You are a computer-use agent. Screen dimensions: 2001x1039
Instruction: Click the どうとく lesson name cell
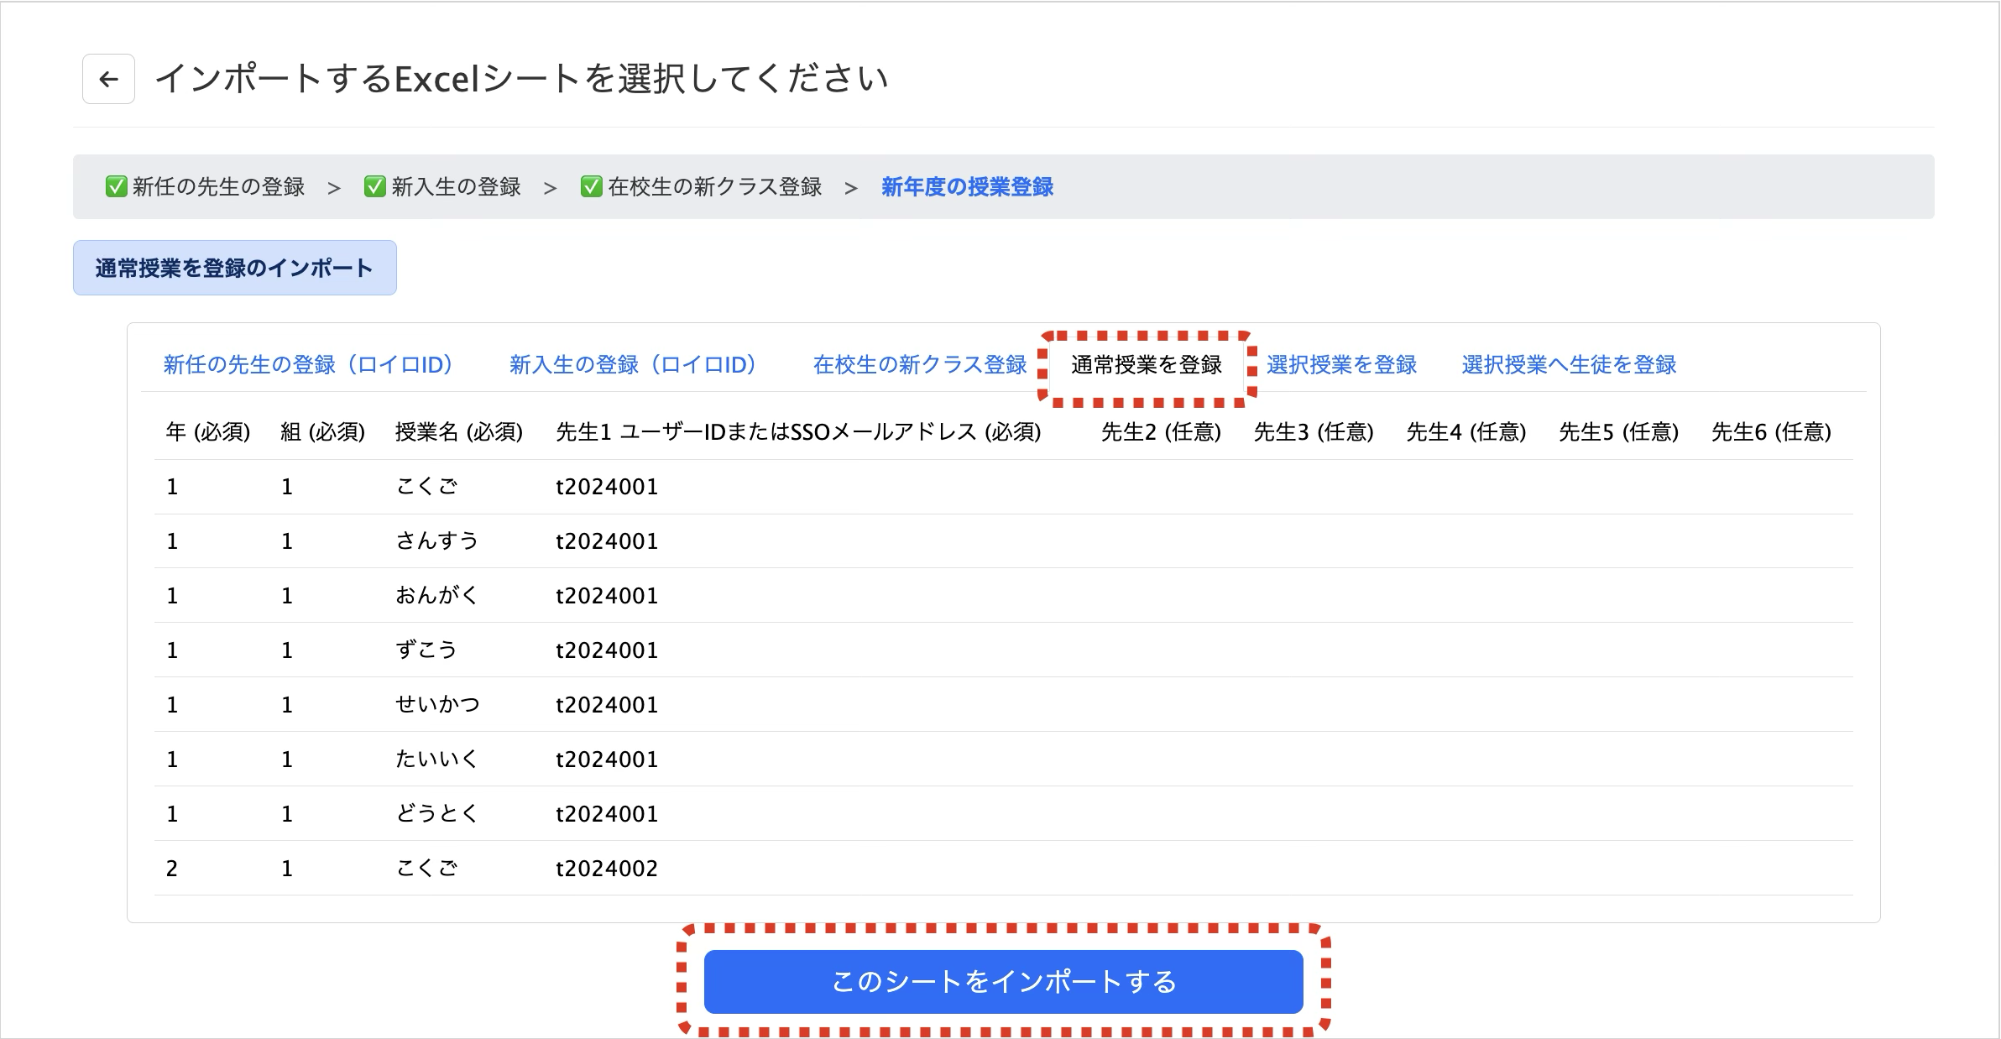tap(436, 813)
